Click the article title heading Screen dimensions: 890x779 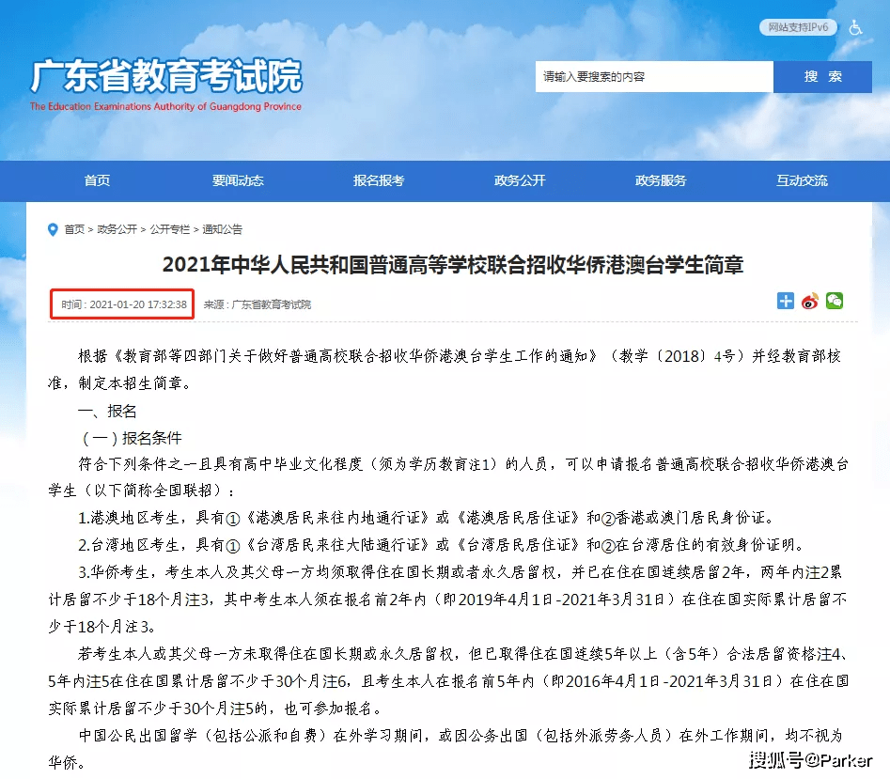click(x=453, y=265)
